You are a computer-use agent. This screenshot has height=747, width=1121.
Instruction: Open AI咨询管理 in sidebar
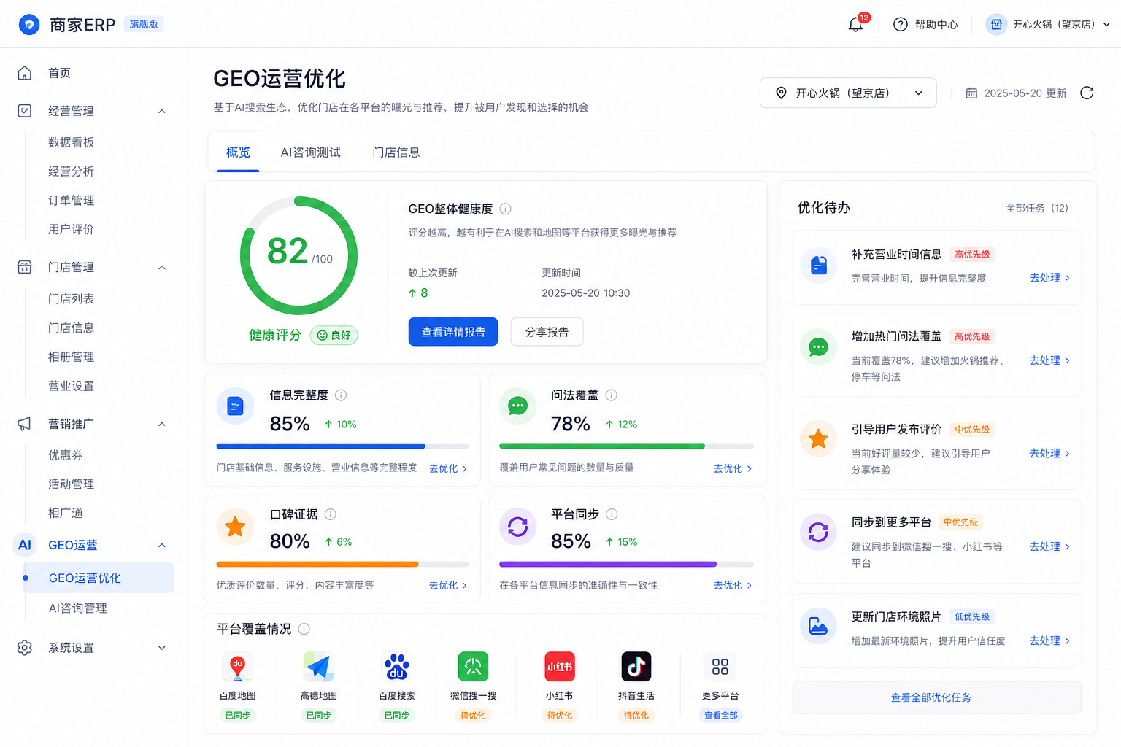[78, 608]
